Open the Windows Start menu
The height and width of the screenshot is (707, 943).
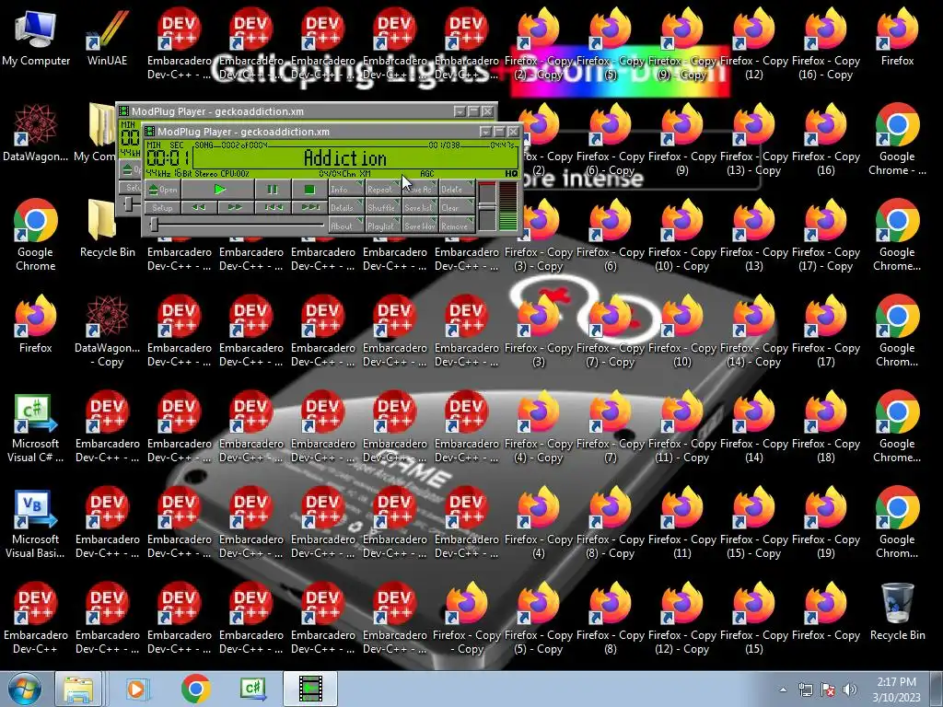click(24, 689)
